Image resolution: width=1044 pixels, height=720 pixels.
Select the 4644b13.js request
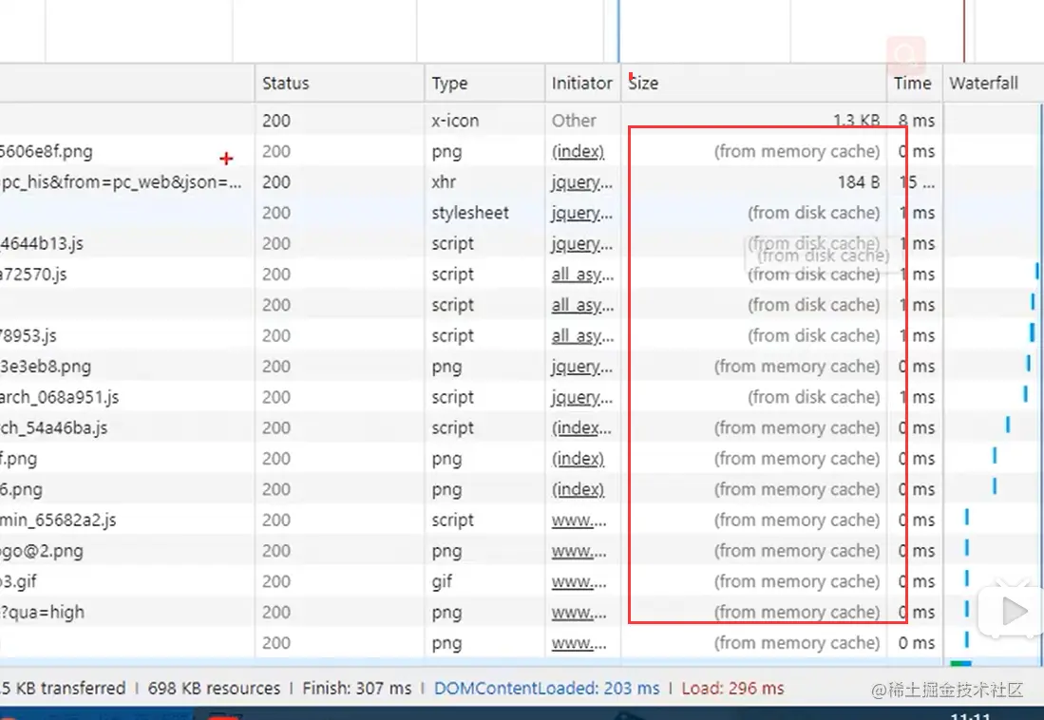(x=41, y=243)
